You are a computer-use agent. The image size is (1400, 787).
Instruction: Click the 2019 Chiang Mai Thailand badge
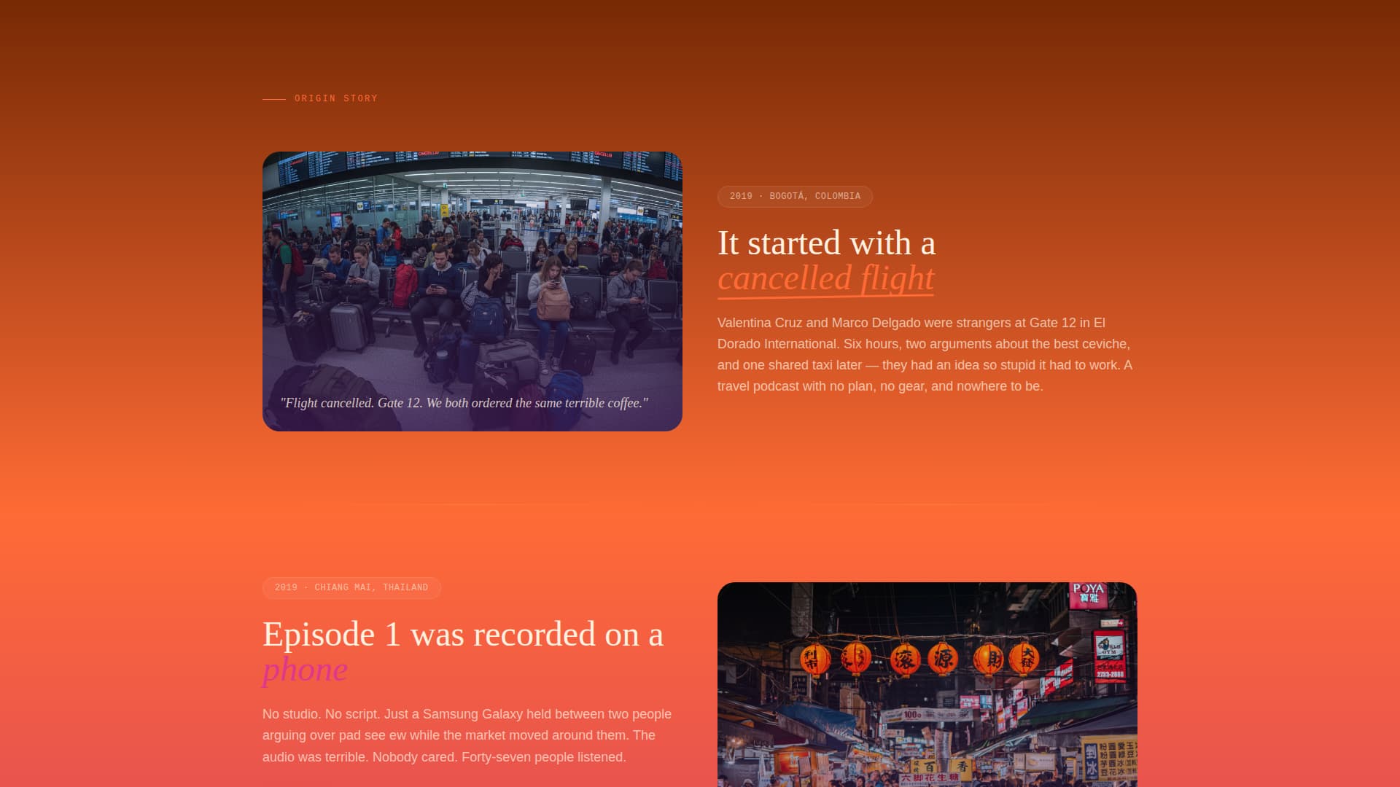(351, 587)
